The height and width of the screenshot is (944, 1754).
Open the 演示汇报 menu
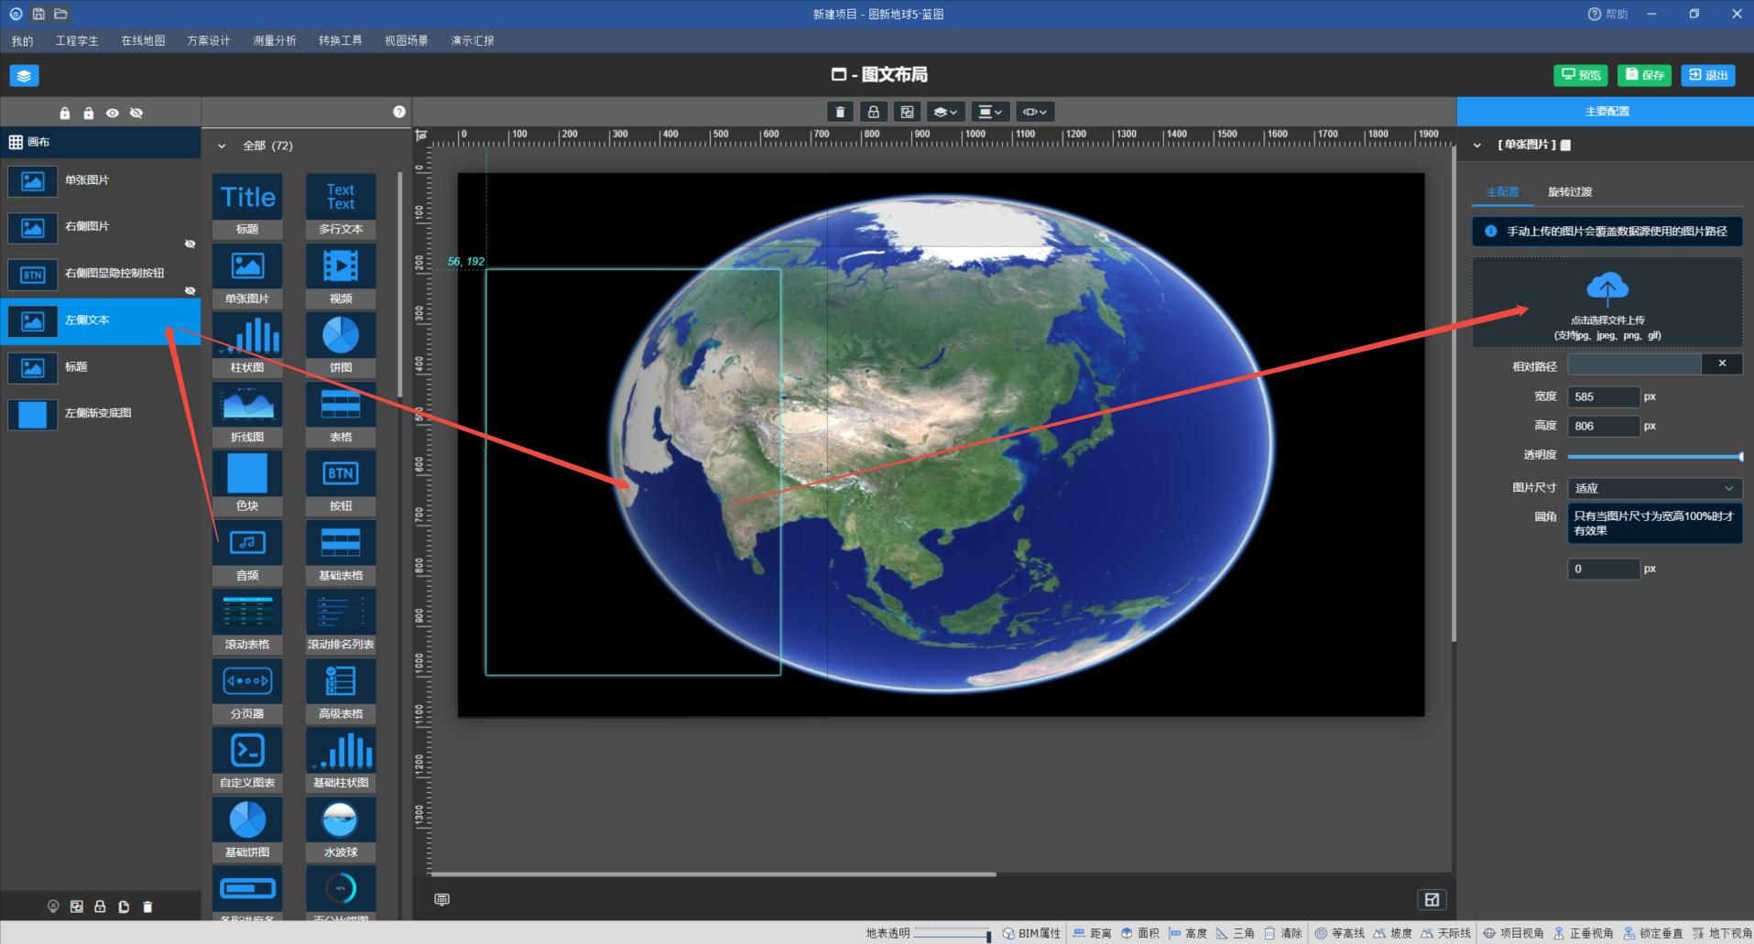coord(473,40)
